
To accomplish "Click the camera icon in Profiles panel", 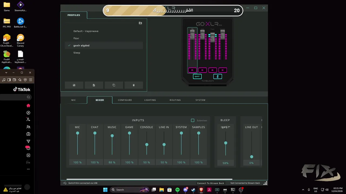I will [x=140, y=23].
